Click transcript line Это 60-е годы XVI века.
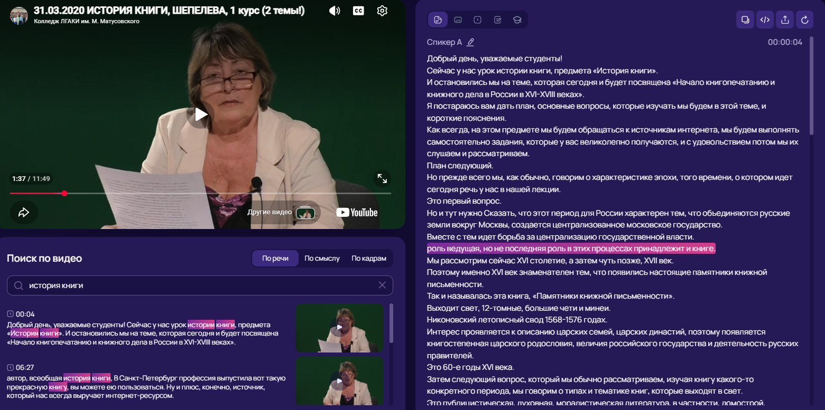 coord(470,367)
